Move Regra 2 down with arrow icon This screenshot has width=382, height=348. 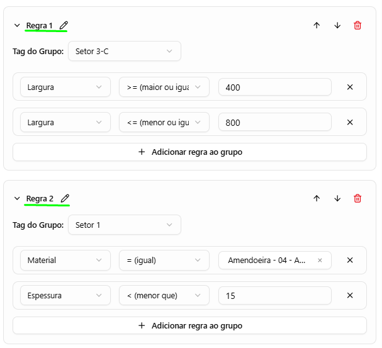337,198
